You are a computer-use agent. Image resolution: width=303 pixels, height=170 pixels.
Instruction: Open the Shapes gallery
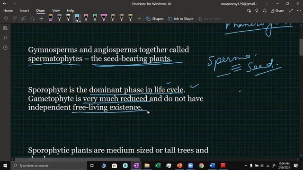155,19
